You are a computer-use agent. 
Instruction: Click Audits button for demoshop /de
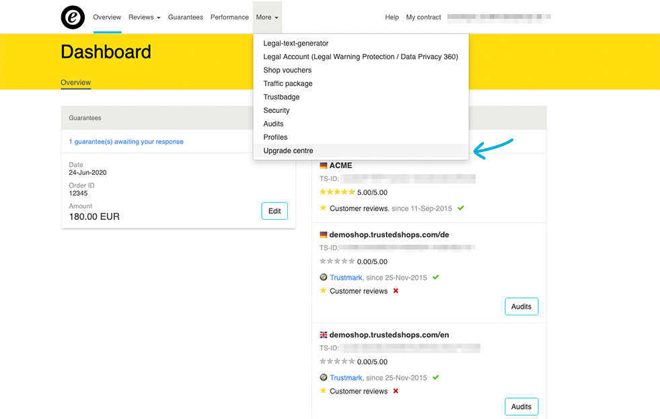point(521,307)
